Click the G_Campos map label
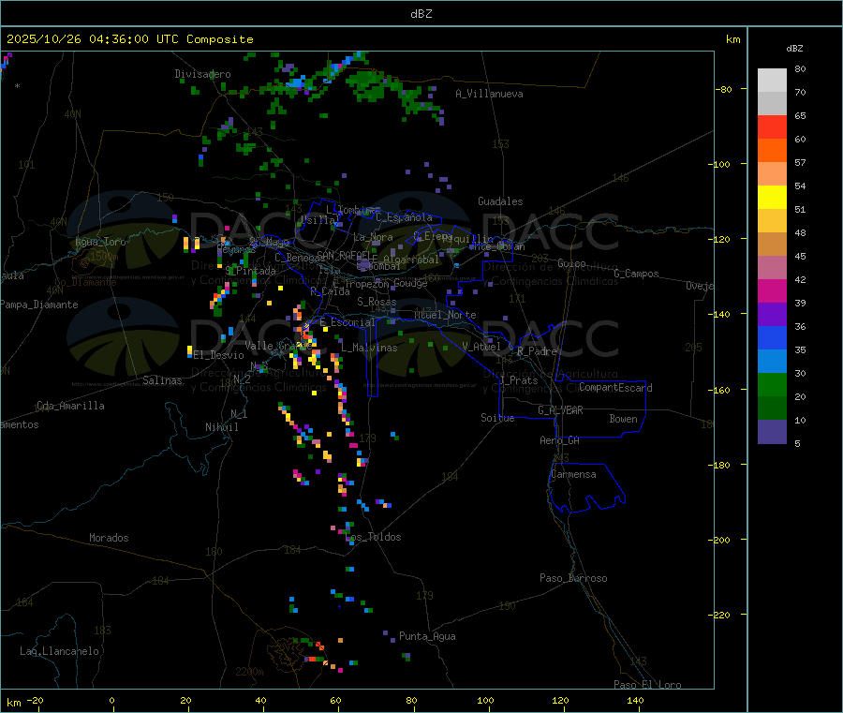Screen dimensions: 843x713 click(x=636, y=274)
